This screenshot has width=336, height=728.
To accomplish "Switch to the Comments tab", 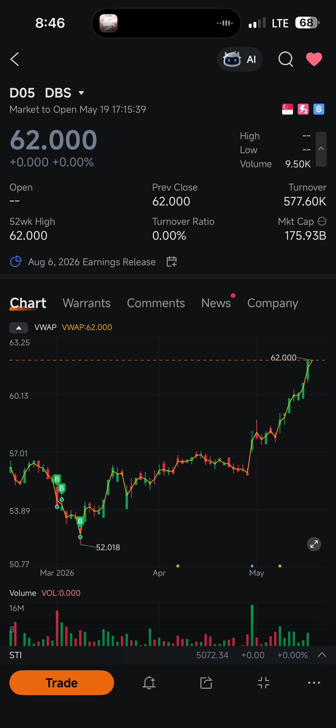I will point(156,303).
